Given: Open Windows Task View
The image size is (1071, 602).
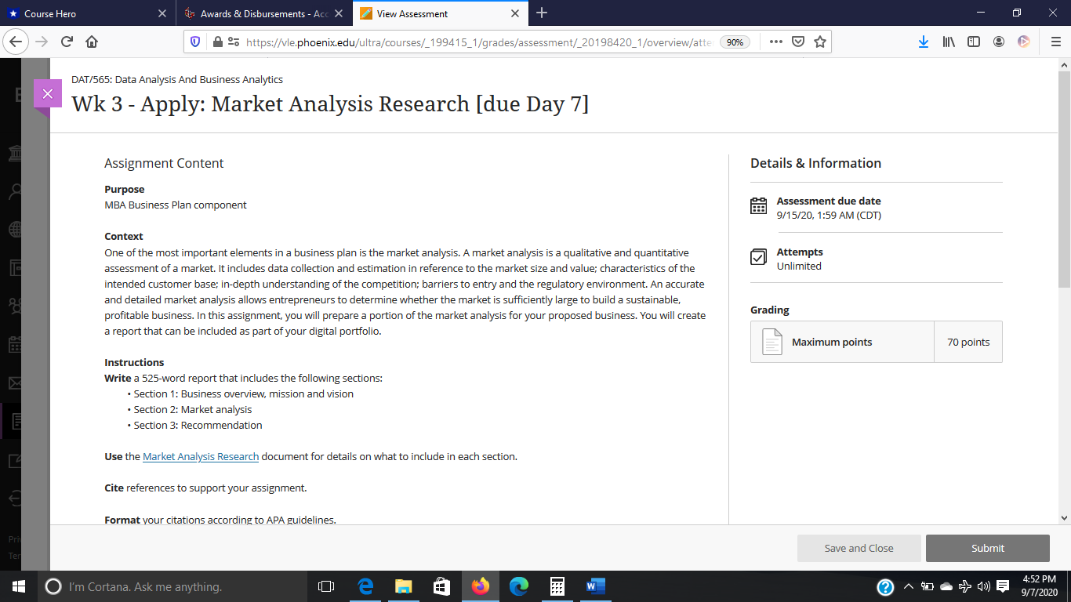Looking at the screenshot, I should [x=326, y=586].
